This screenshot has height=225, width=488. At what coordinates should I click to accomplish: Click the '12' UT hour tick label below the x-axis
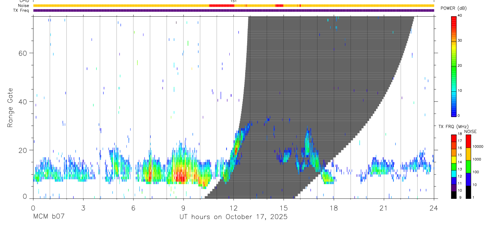pos(233,208)
